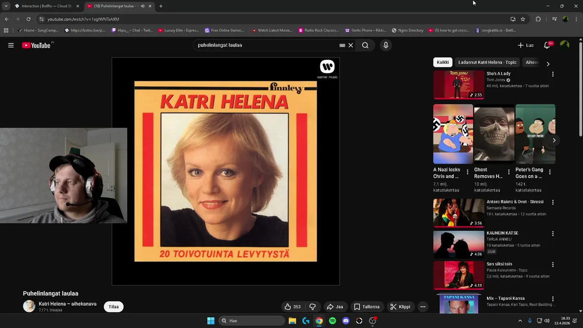Open more actions three-dot button under video
Image resolution: width=583 pixels, height=328 pixels.
point(423,307)
